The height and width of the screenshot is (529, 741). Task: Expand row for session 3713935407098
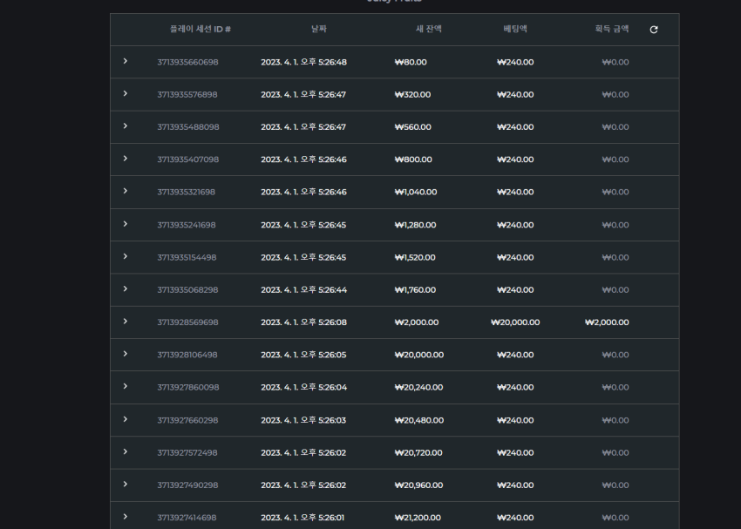coord(126,159)
